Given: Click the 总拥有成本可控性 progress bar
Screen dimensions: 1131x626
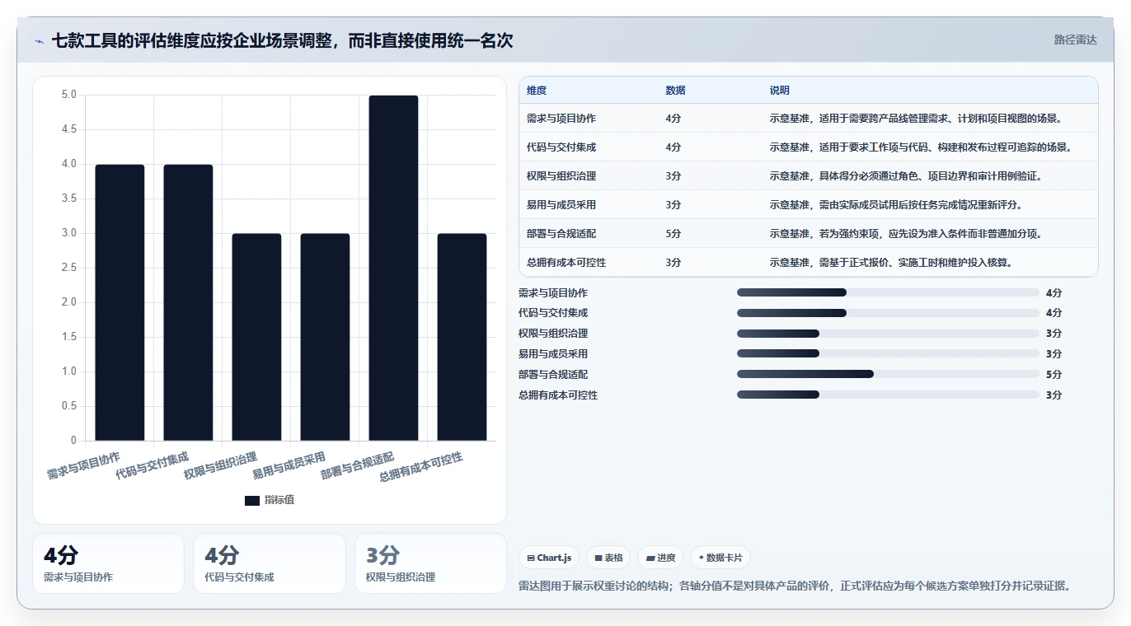Looking at the screenshot, I should (888, 395).
